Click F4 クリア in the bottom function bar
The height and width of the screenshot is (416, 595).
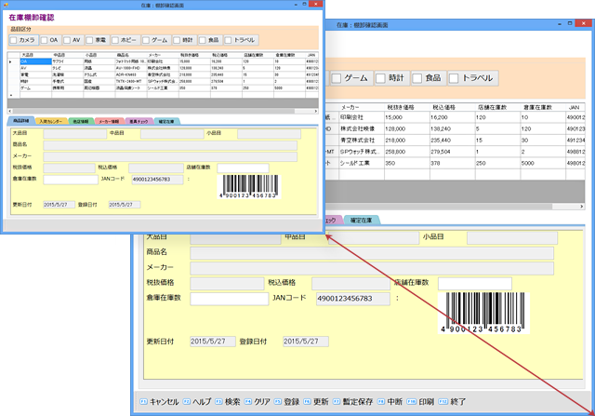pos(258,401)
